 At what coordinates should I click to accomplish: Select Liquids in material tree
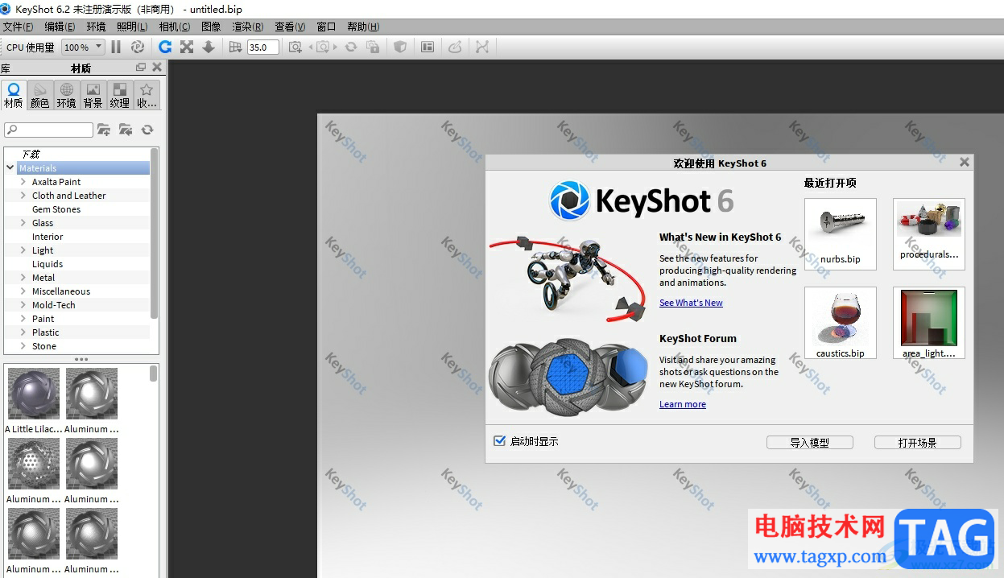click(48, 264)
